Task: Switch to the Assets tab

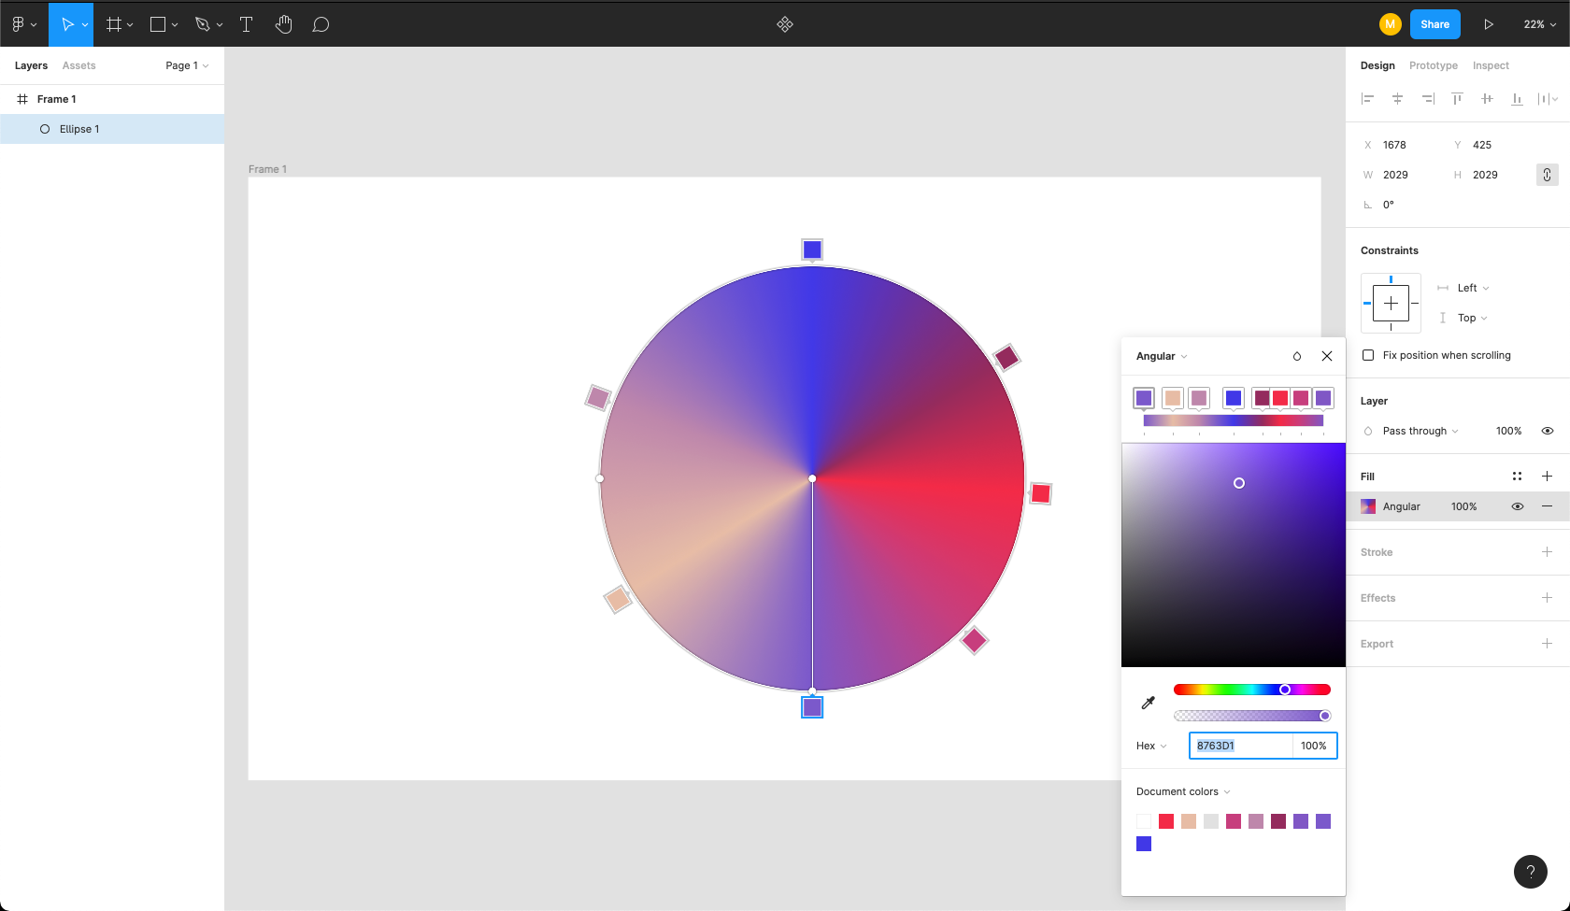Action: 78,65
